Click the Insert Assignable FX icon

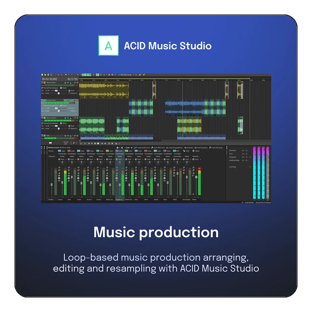tap(167, 148)
